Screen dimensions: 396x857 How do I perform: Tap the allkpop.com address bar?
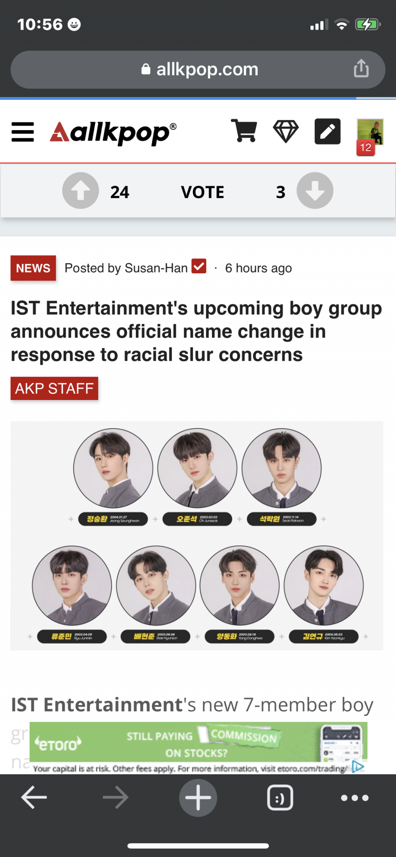[198, 70]
